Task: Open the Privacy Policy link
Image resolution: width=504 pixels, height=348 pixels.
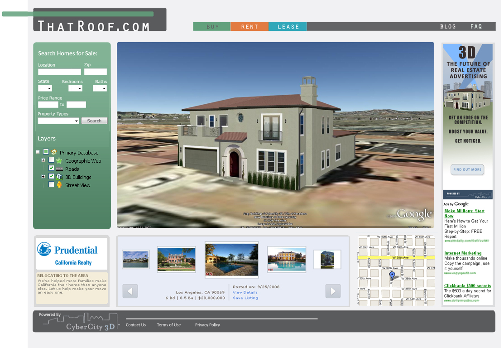Action: (x=207, y=325)
